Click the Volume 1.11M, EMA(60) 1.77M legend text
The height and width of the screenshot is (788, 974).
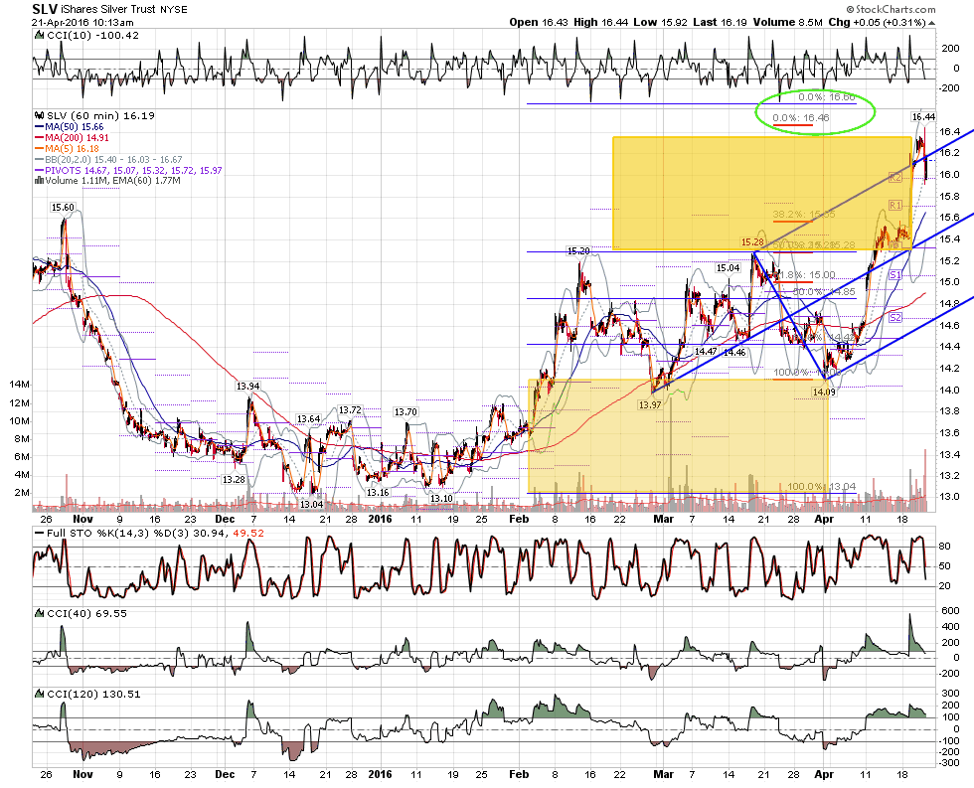pyautogui.click(x=111, y=181)
